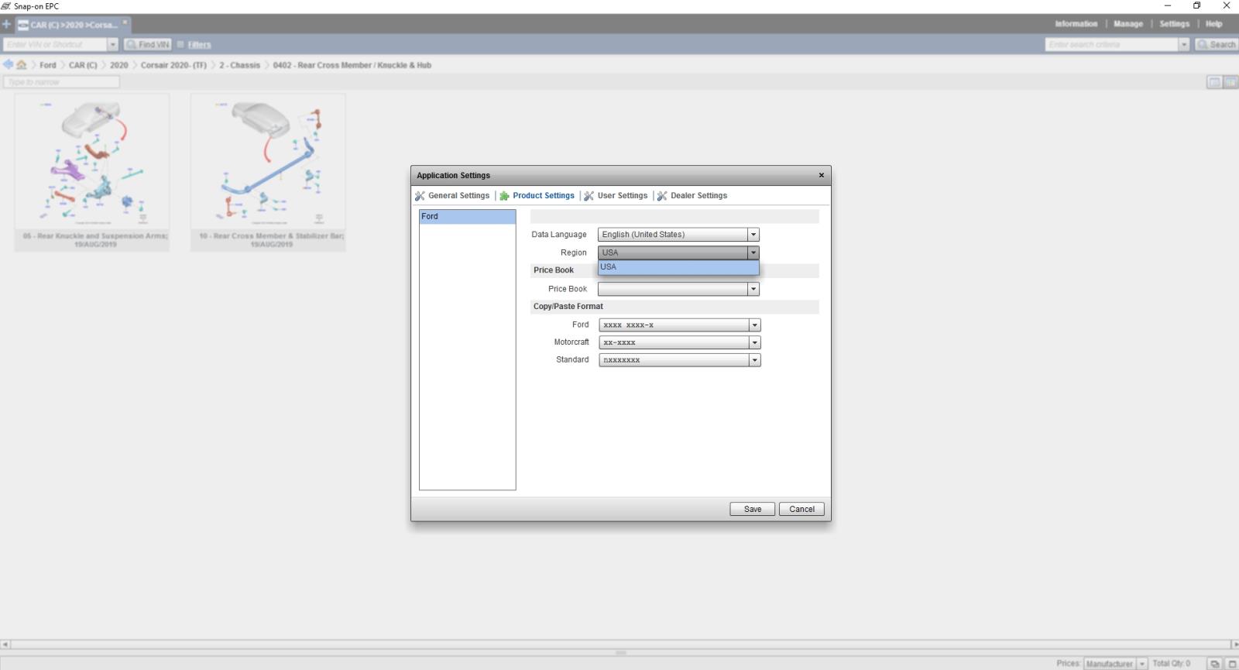The height and width of the screenshot is (670, 1239).
Task: Open Rear Cross Member & Stabilizer Bar thumbnail
Action: click(268, 172)
